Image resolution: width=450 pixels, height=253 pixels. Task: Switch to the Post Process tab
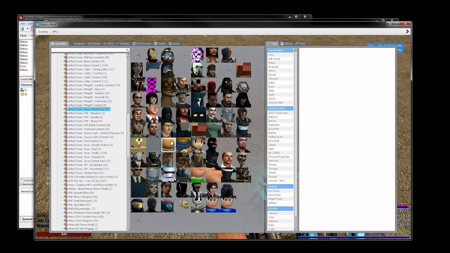(142, 44)
